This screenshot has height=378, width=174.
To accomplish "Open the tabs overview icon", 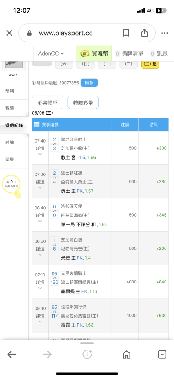I will pyautogui.click(x=162, y=354).
